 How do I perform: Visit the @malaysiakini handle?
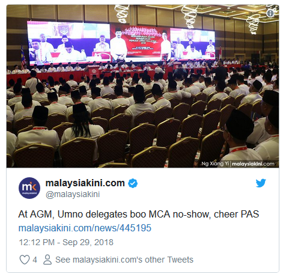click(73, 194)
